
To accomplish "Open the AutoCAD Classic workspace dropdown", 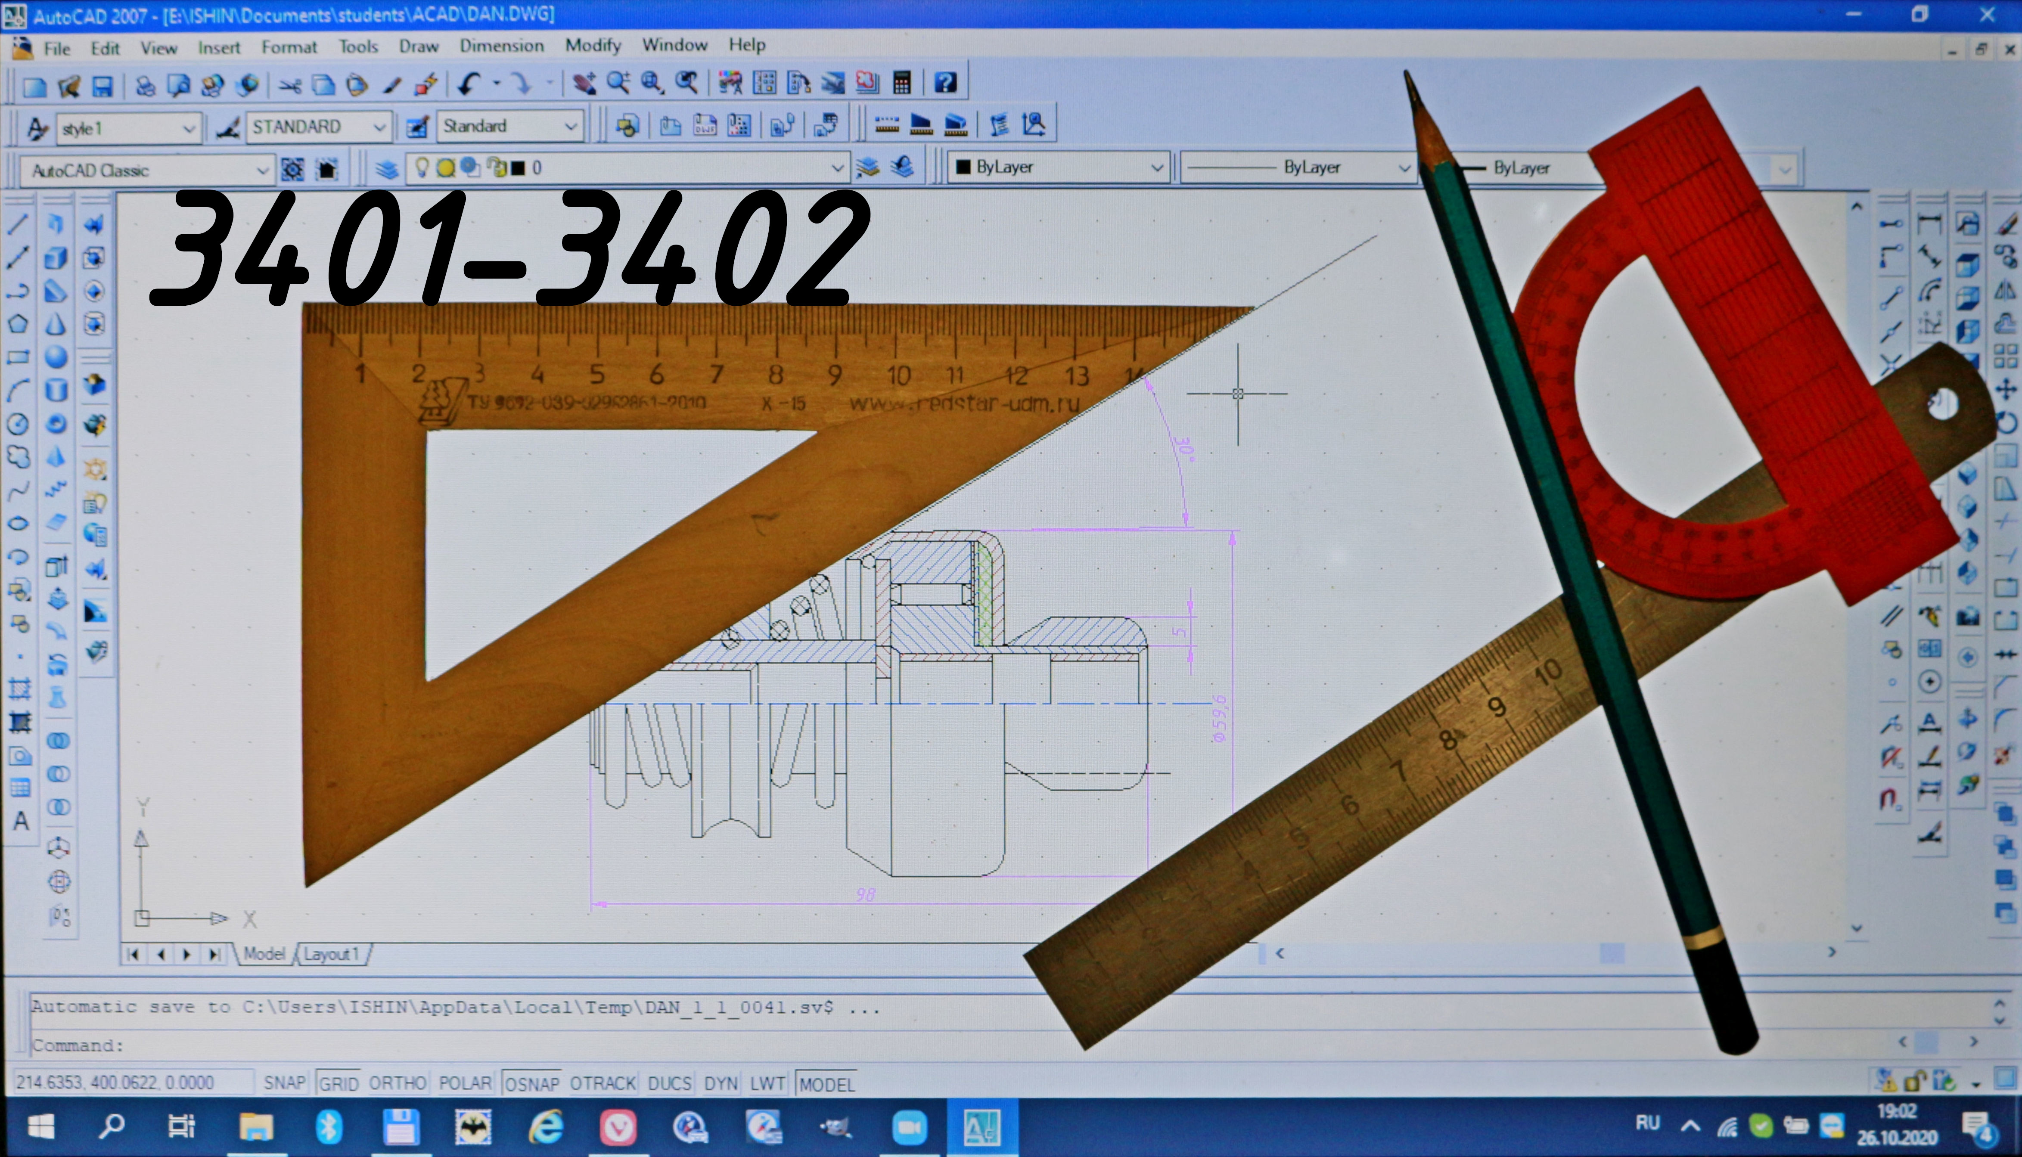I will coord(262,170).
